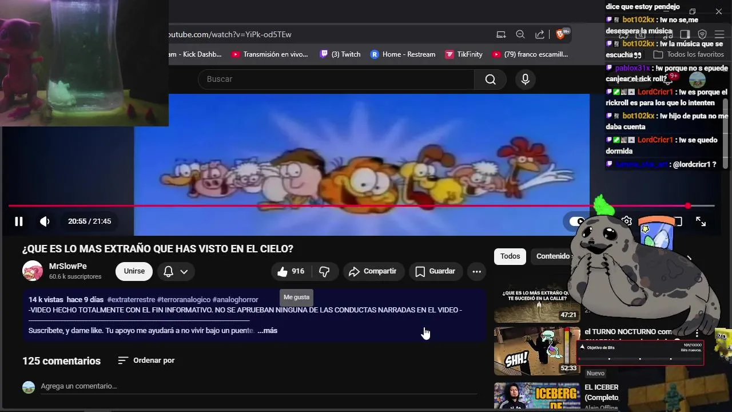Open the three-dot more actions menu
Image resolution: width=732 pixels, height=412 pixels.
coord(477,271)
